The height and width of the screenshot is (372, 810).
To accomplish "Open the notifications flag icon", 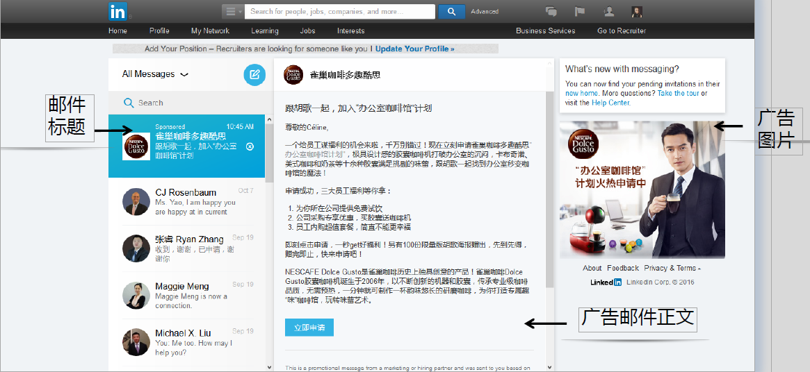I will [580, 11].
